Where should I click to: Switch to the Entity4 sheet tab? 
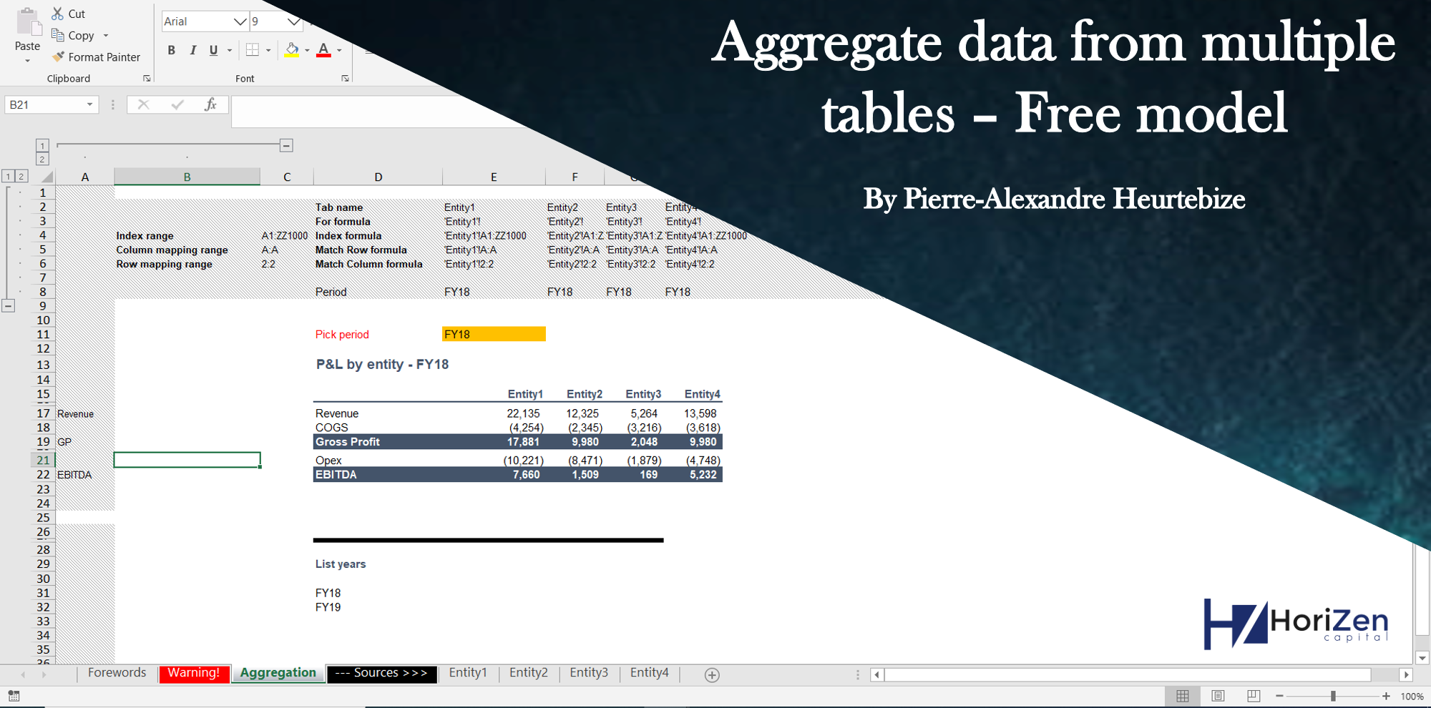tap(649, 673)
